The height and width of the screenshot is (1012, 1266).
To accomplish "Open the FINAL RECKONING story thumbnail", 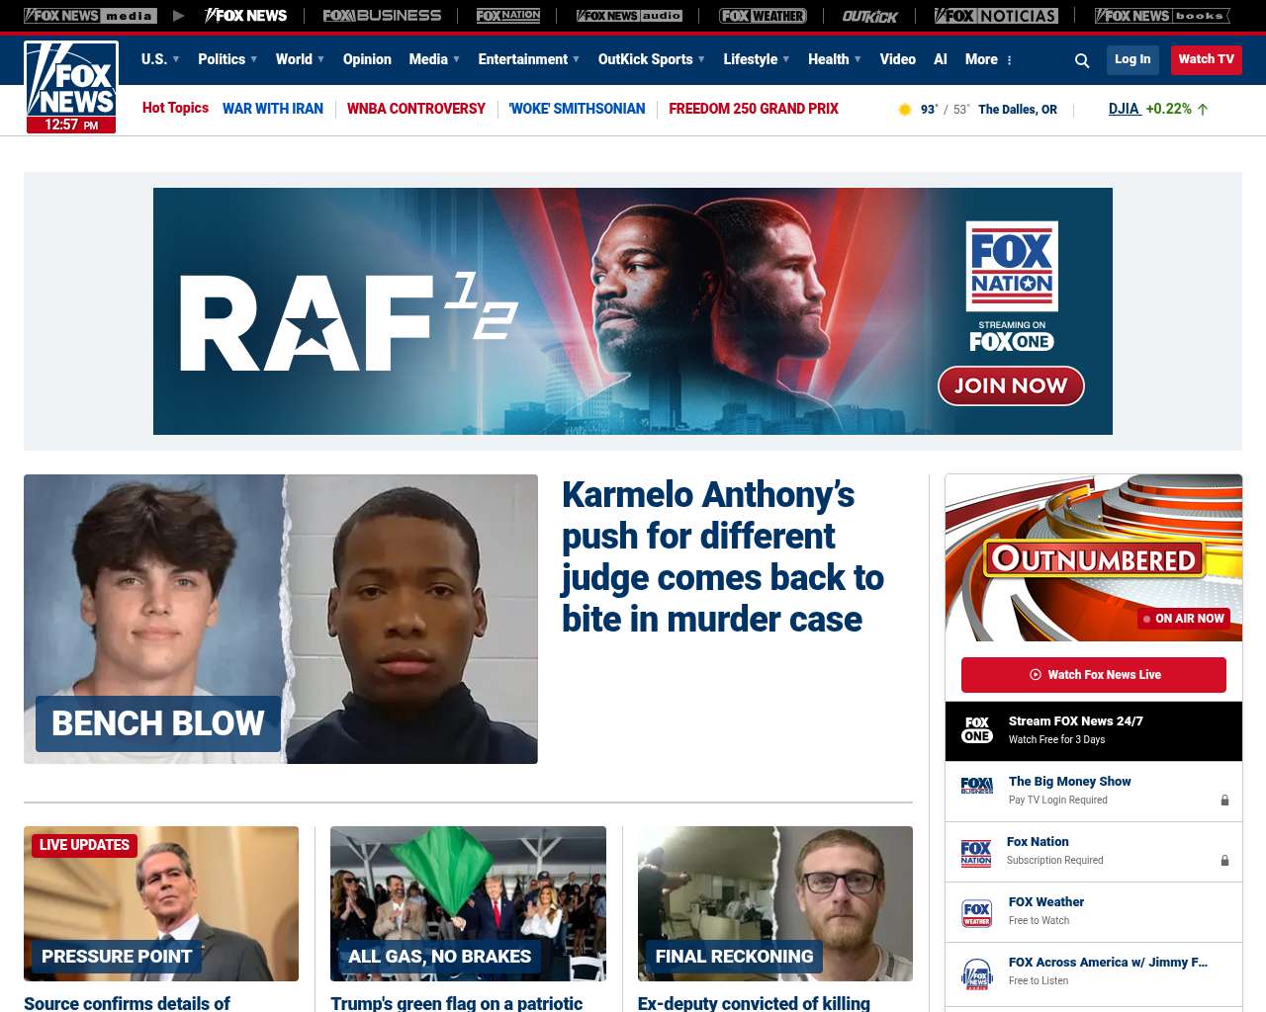I will [775, 903].
